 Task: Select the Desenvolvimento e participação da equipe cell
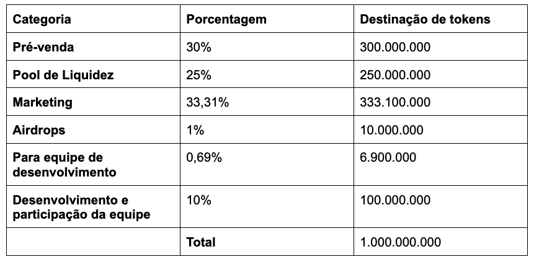[x=93, y=206]
